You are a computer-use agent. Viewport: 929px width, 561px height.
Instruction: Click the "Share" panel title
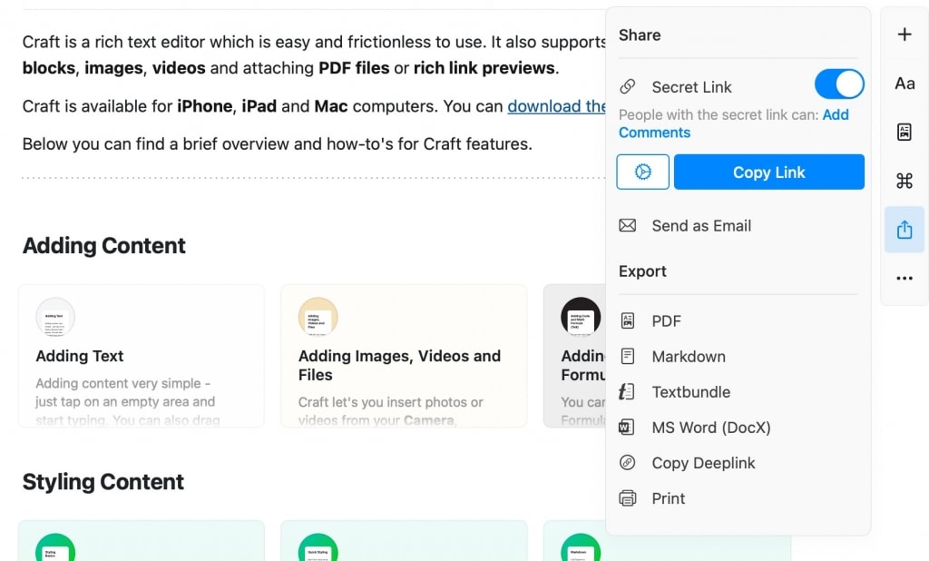click(x=640, y=35)
